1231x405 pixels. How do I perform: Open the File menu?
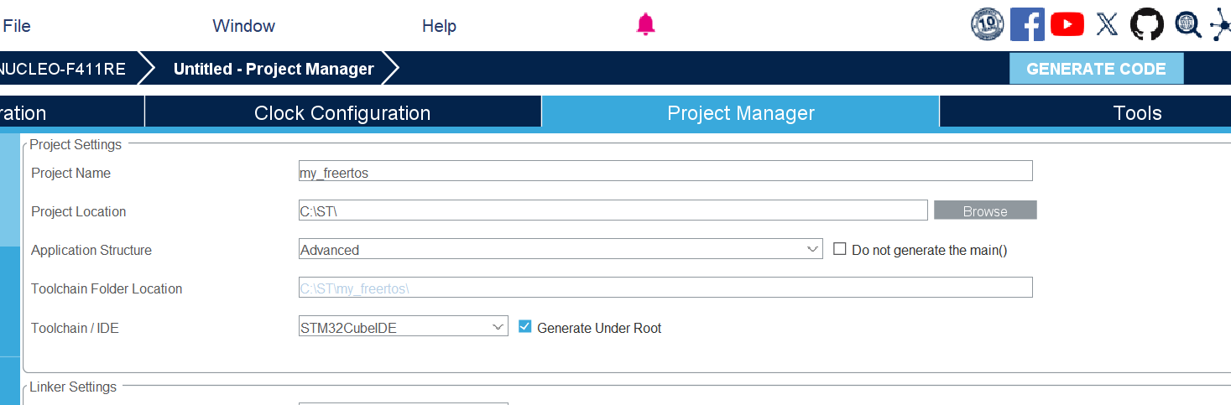point(17,26)
